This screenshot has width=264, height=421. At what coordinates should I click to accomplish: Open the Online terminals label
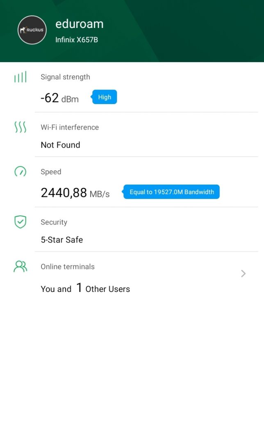coord(68,266)
